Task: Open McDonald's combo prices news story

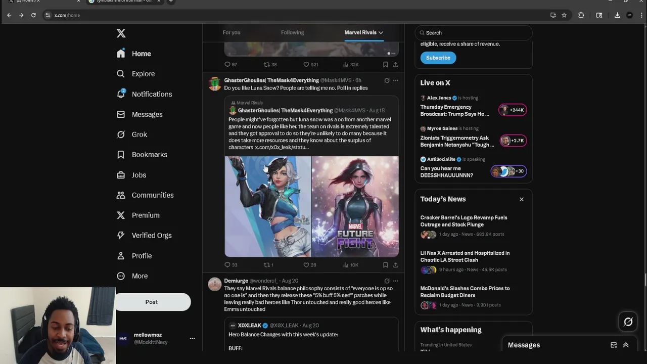Action: pyautogui.click(x=474, y=297)
